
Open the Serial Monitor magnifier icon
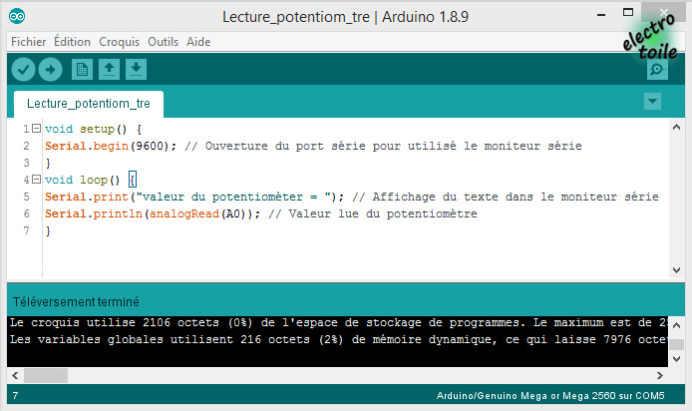point(657,69)
